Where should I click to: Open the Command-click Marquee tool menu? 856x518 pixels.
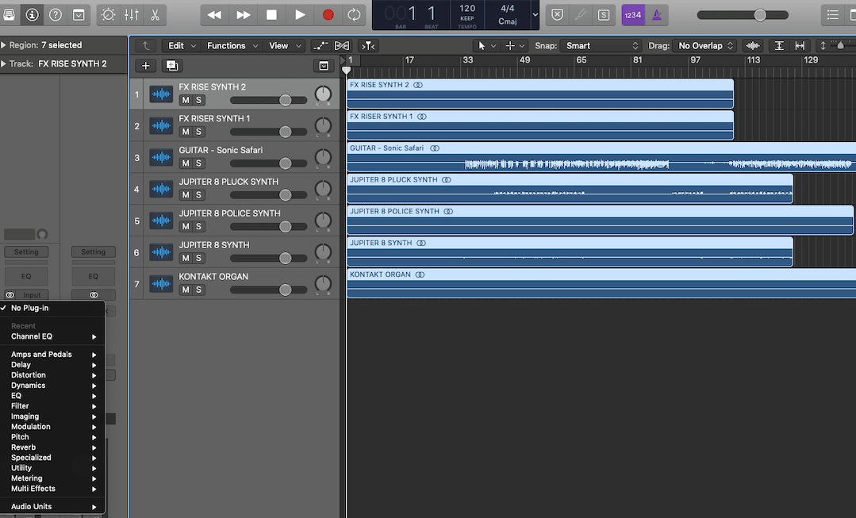[x=514, y=46]
